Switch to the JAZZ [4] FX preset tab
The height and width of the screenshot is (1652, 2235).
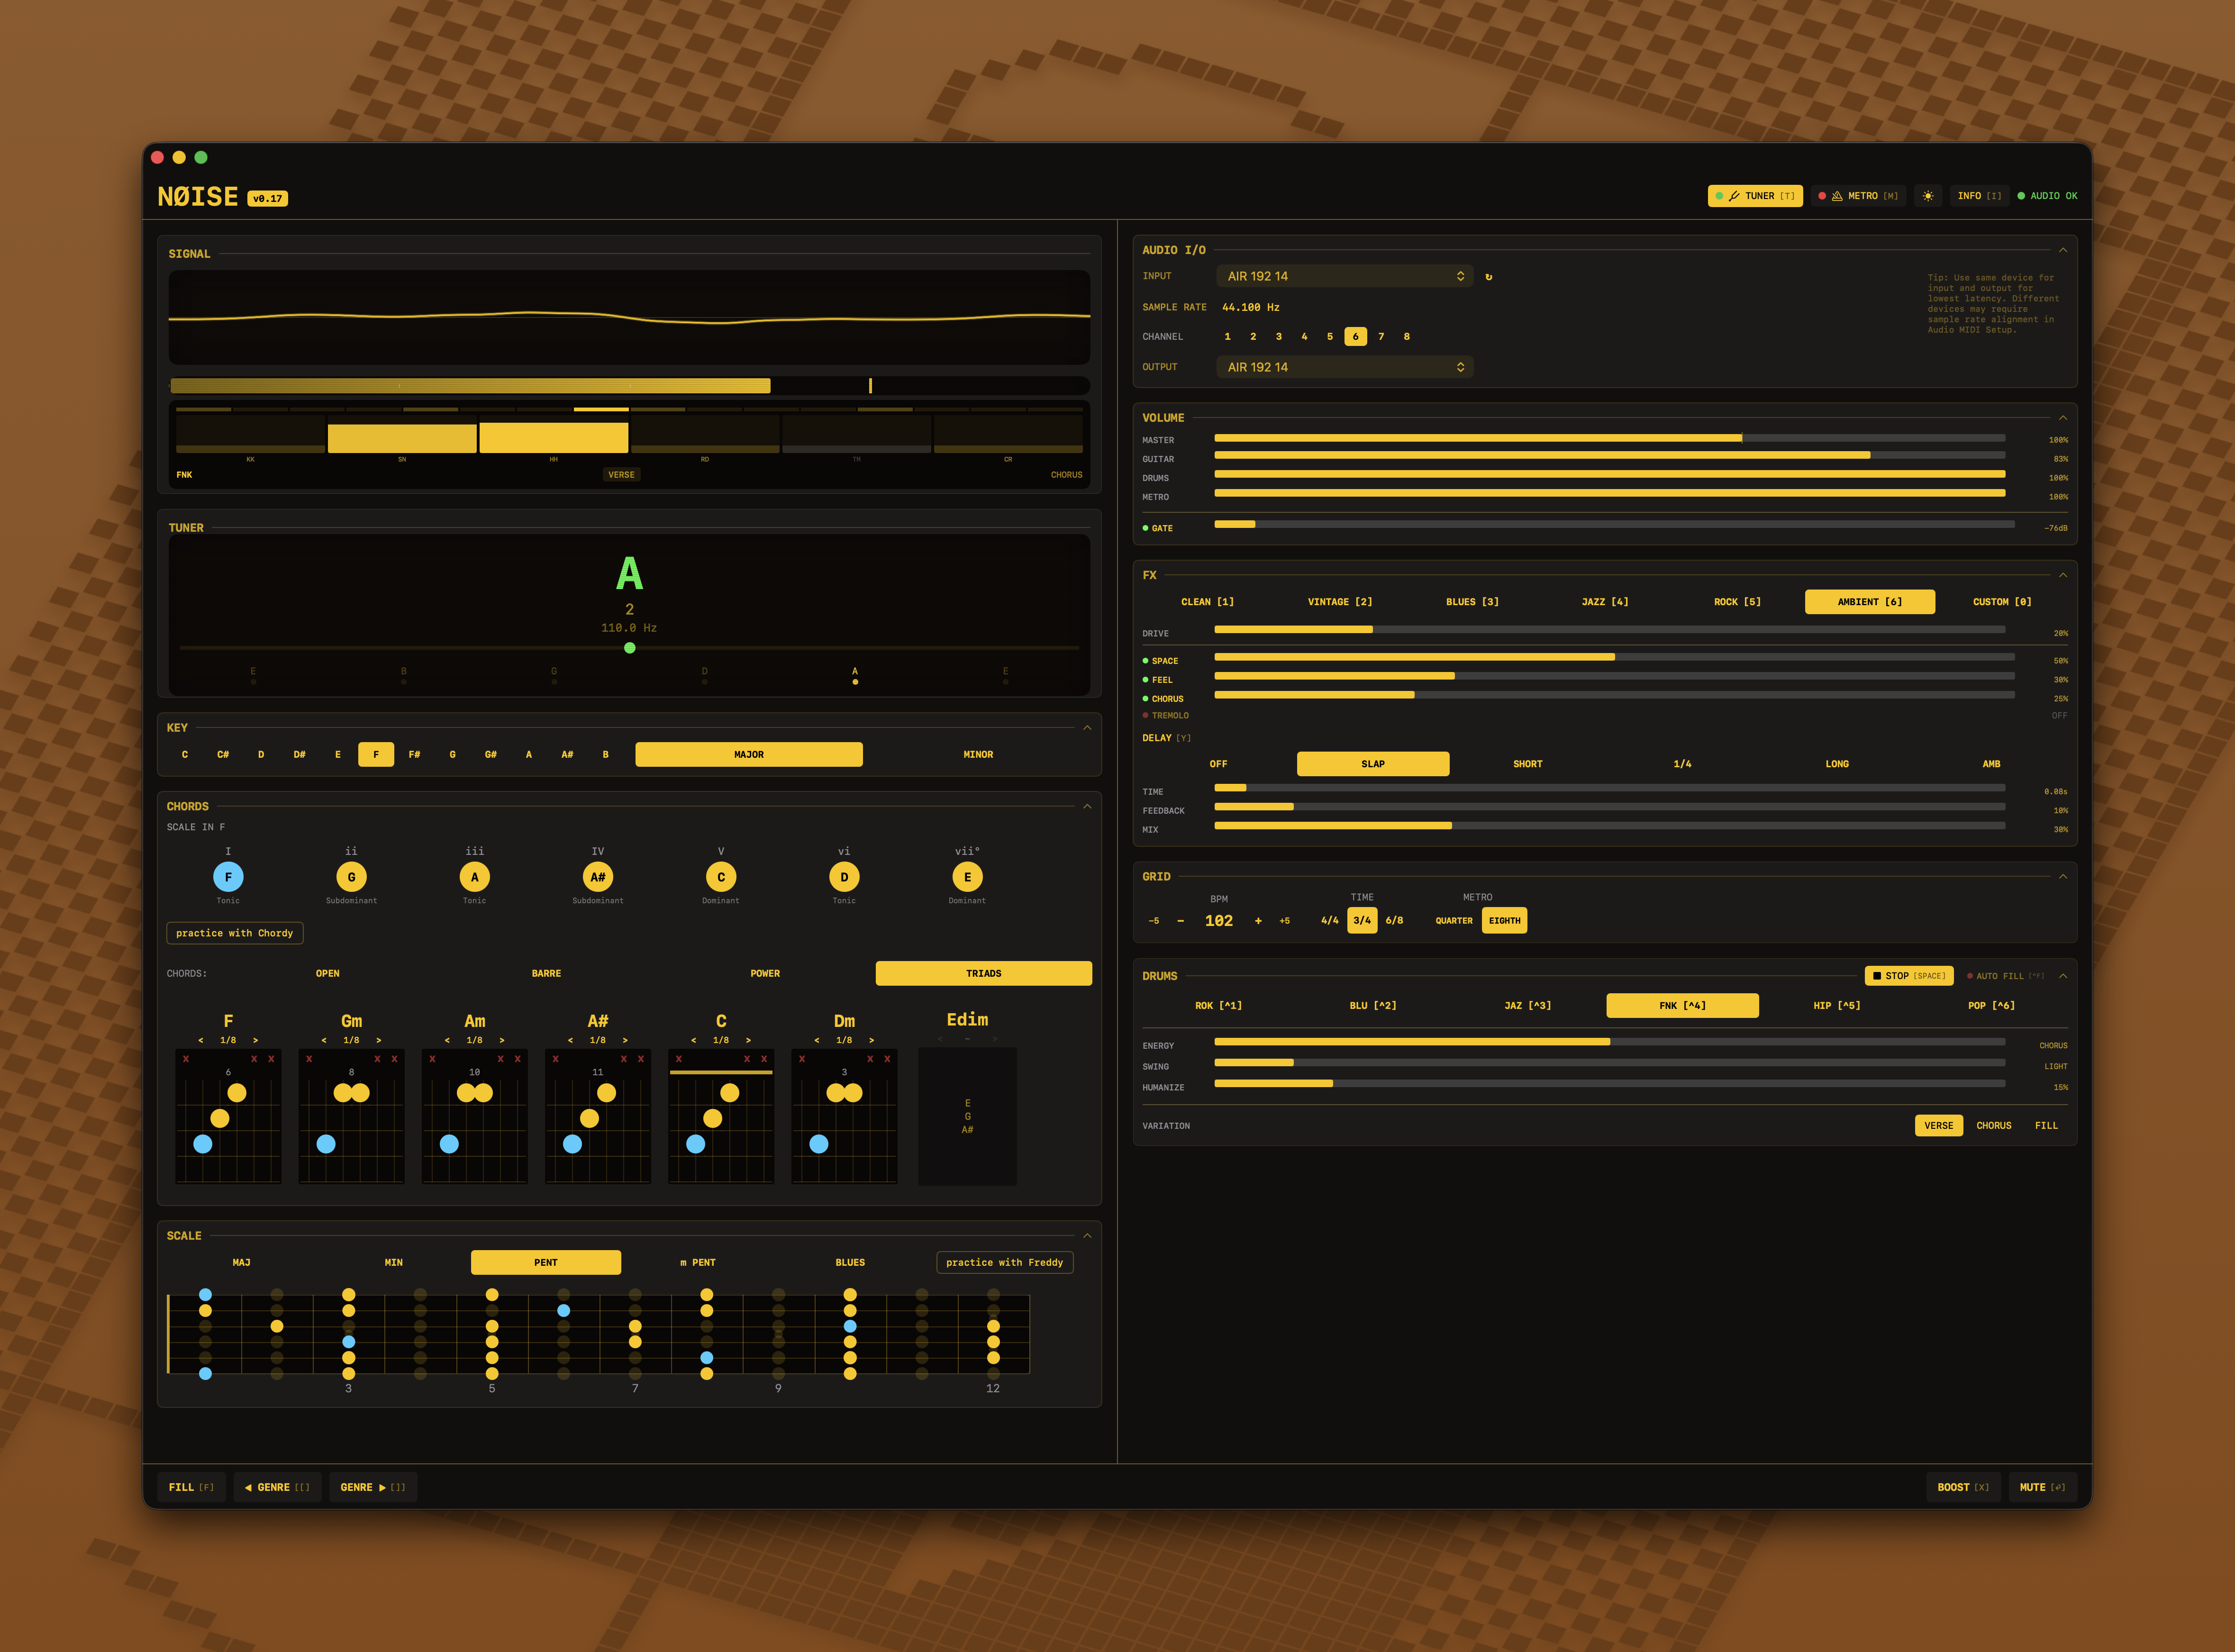click(1604, 601)
